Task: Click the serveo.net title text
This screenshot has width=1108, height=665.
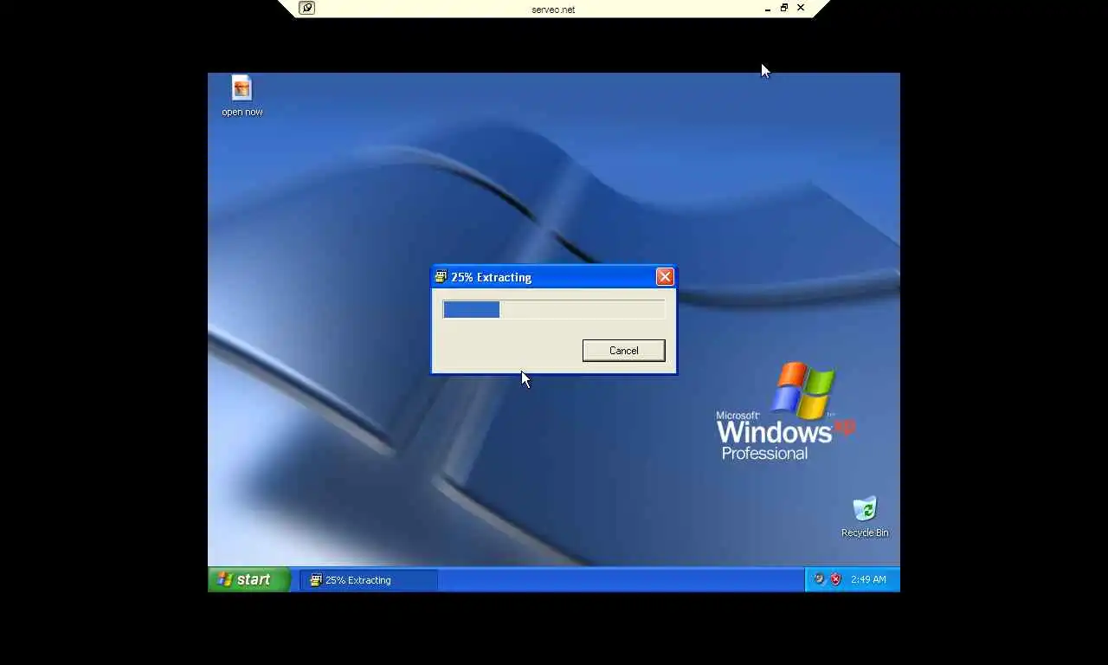Action: click(x=553, y=10)
